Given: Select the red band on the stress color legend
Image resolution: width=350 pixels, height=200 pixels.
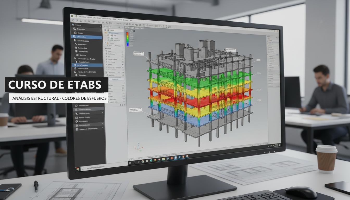Looking at the screenshot, I should (x=127, y=33).
